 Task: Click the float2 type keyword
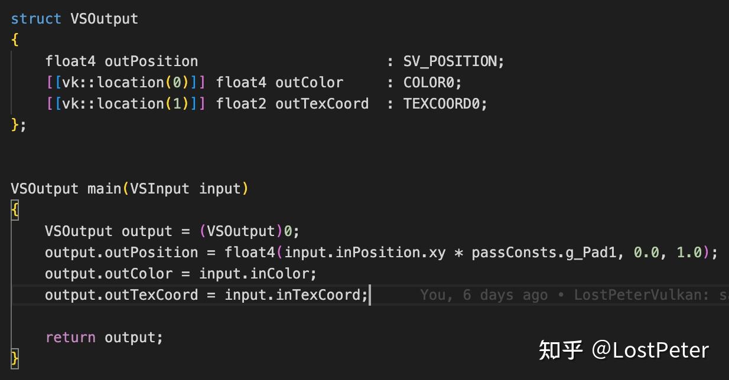pos(241,104)
